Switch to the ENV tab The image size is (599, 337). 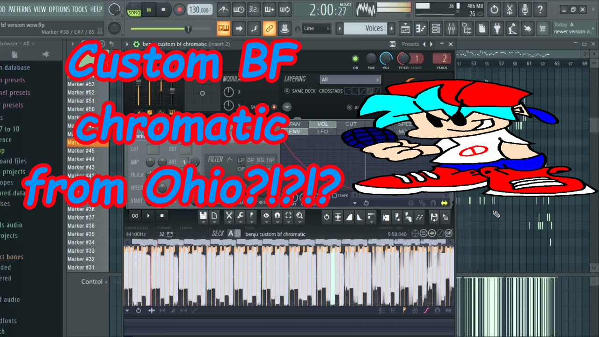pyautogui.click(x=295, y=132)
